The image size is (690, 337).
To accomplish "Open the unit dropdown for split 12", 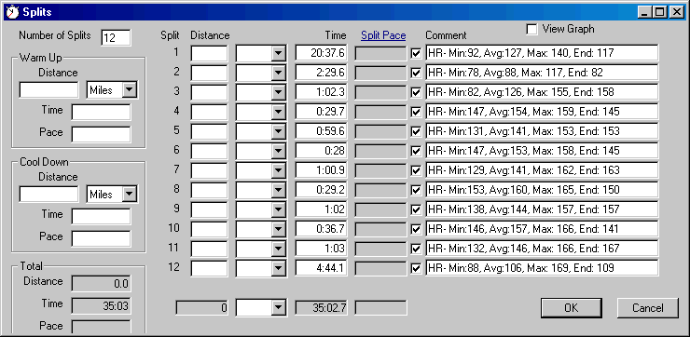I will (278, 268).
